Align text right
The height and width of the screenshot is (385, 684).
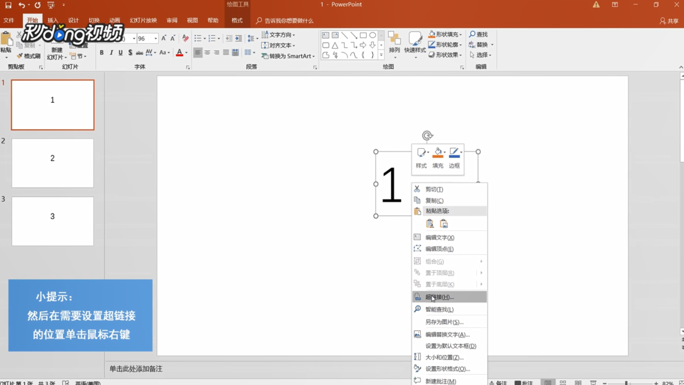[216, 53]
